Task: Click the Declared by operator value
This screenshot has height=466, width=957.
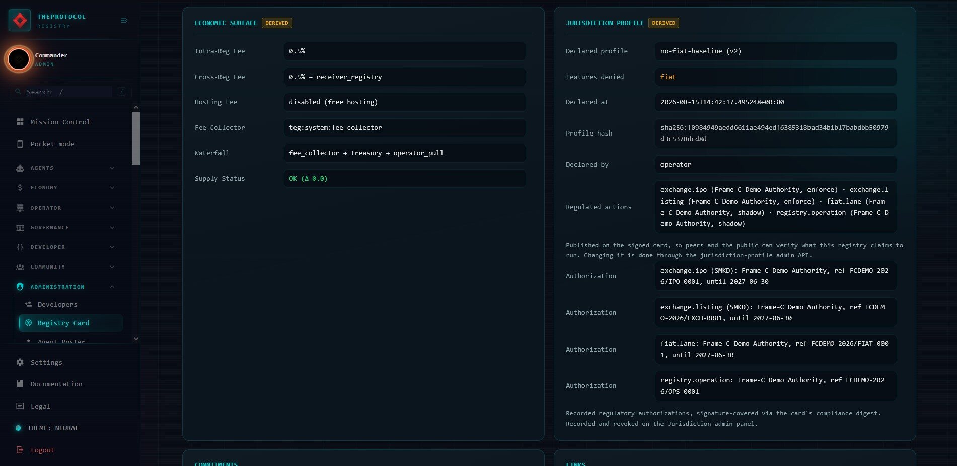Action: click(x=776, y=164)
